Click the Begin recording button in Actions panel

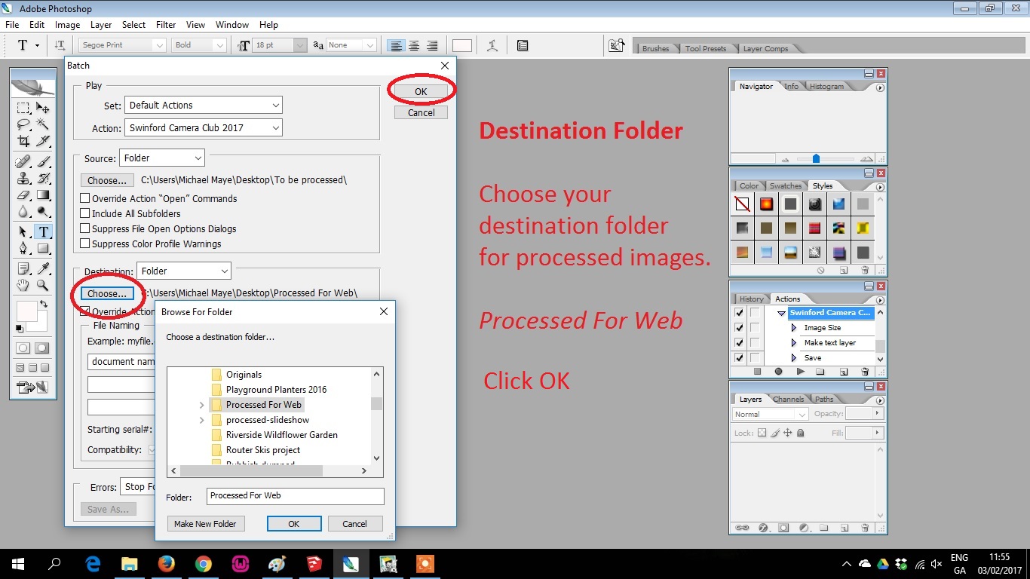pos(778,372)
